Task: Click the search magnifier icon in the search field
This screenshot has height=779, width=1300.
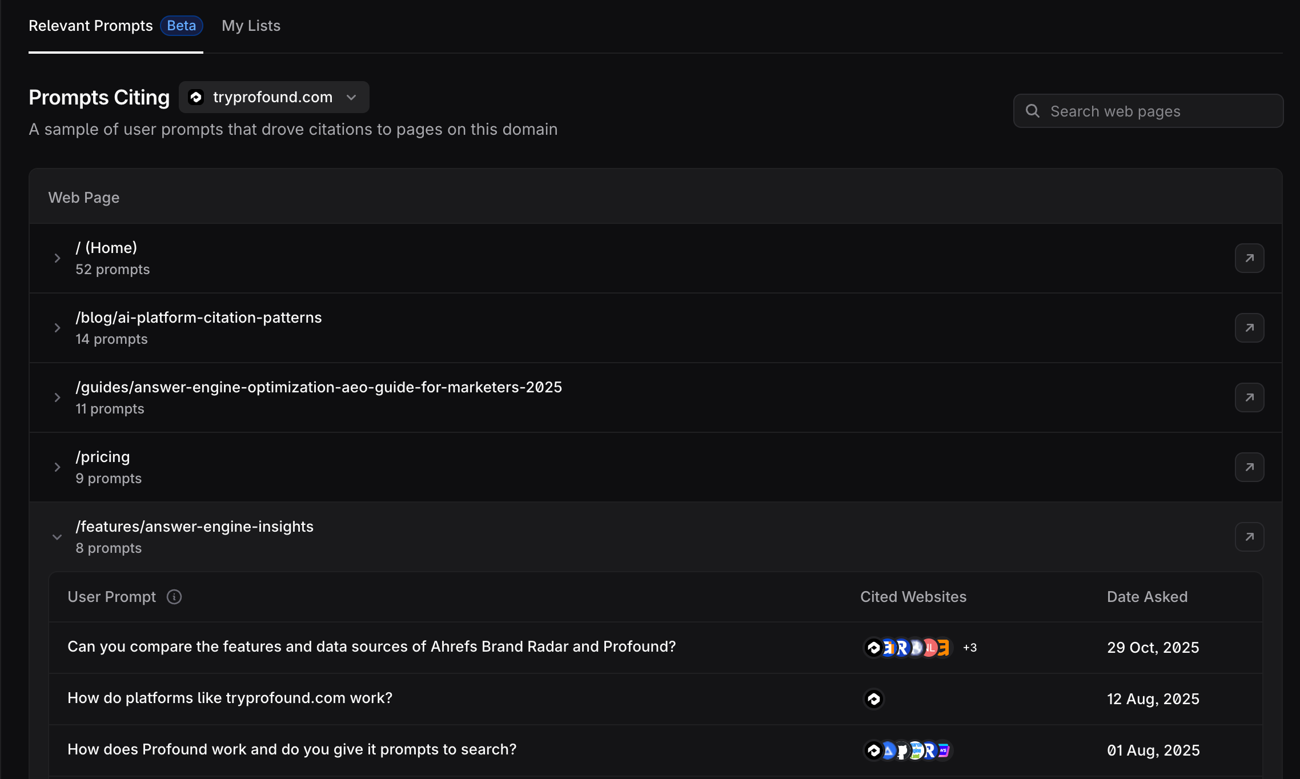Action: [x=1033, y=111]
